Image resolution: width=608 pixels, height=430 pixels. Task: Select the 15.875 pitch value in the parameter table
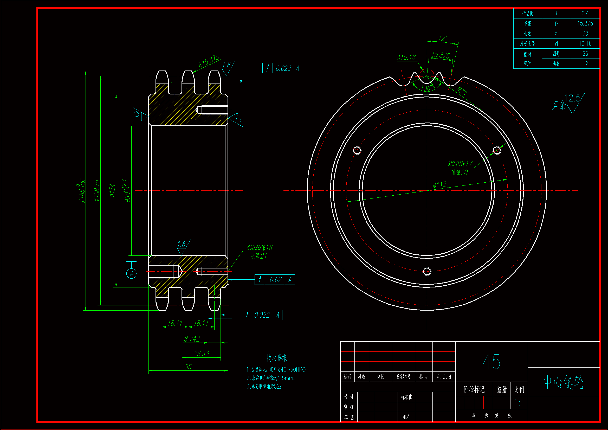[x=585, y=23]
